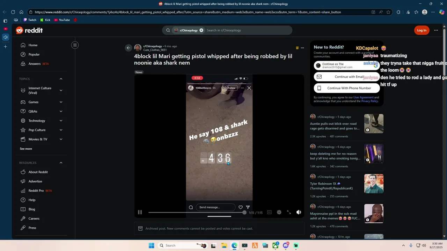This screenshot has width=447, height=251.
Task: Enter fullscreen video mode
Action: (289, 212)
